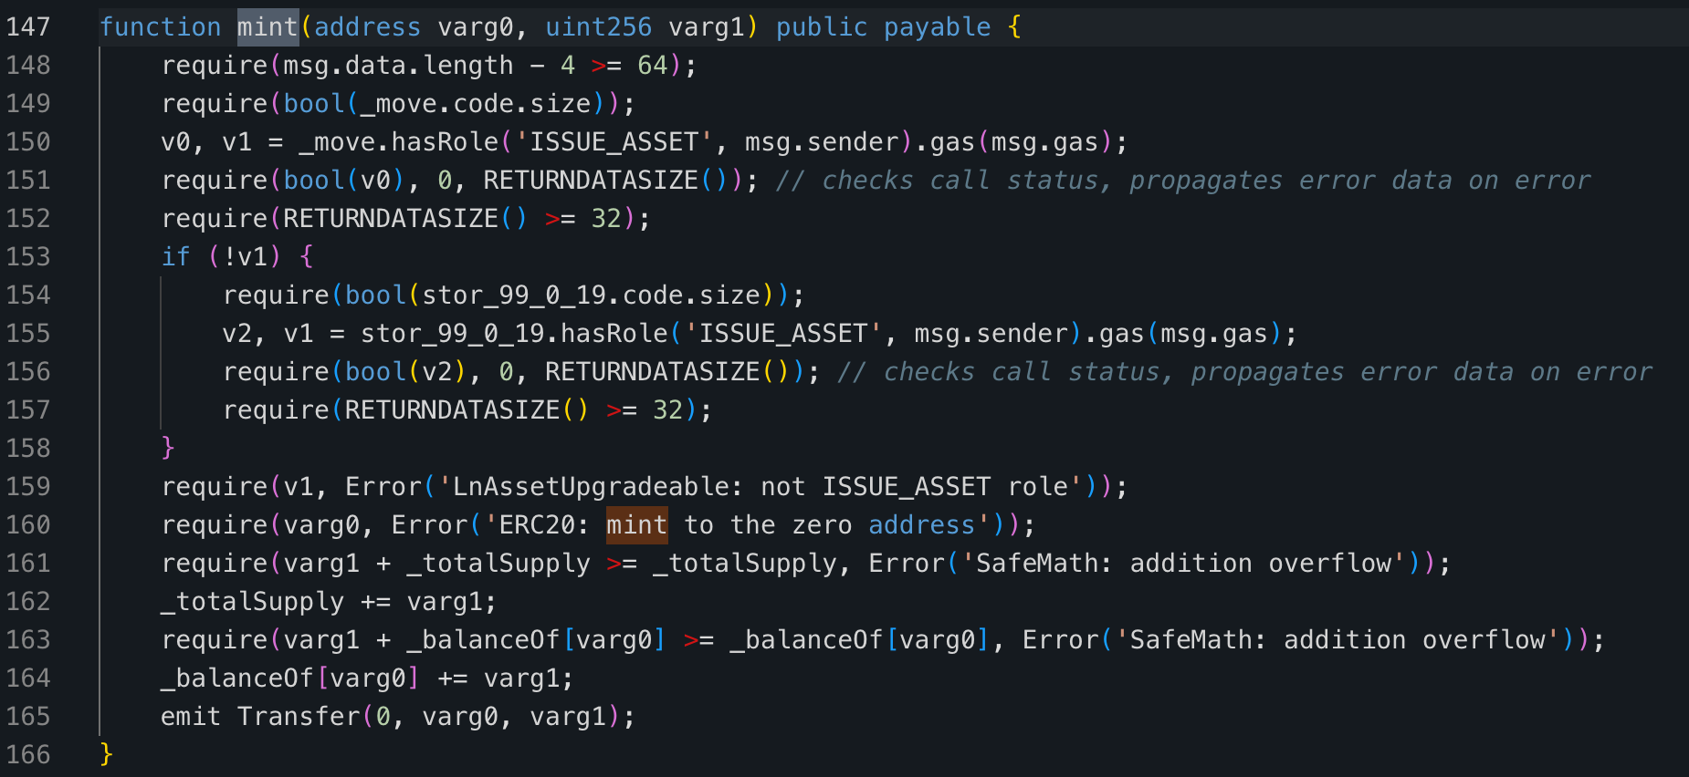Click the number 64 on line 148
Screen dimensions: 1689x777
point(652,66)
